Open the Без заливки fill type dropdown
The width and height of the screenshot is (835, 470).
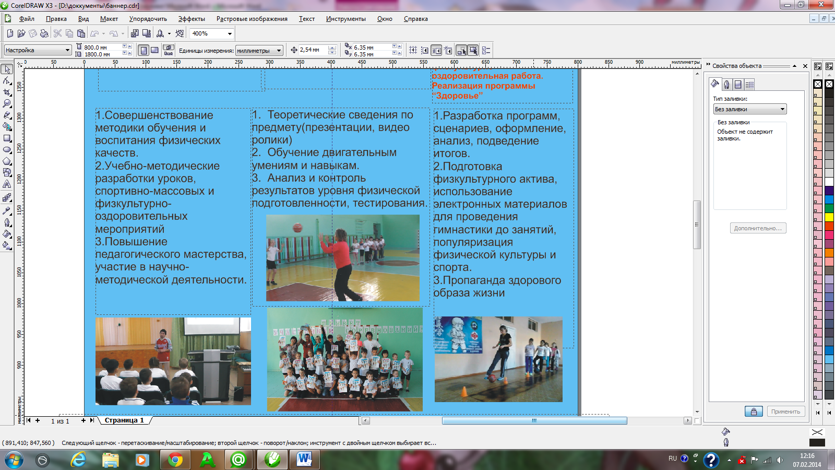(x=749, y=109)
